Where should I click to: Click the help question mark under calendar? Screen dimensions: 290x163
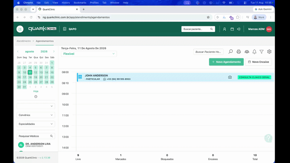pos(36,96)
